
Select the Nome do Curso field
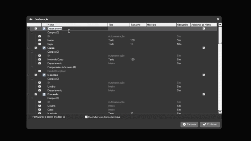pos(55,60)
